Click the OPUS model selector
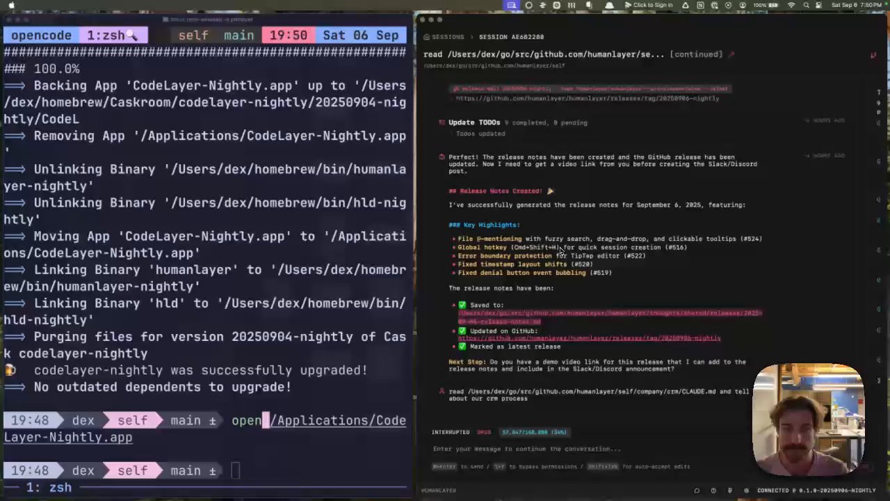Screen dimensions: 890x501 484,432
